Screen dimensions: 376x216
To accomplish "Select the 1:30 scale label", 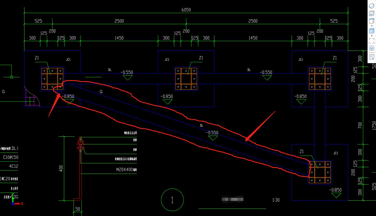I will [276, 200].
